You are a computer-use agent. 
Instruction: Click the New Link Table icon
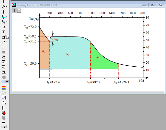(x=4, y=123)
